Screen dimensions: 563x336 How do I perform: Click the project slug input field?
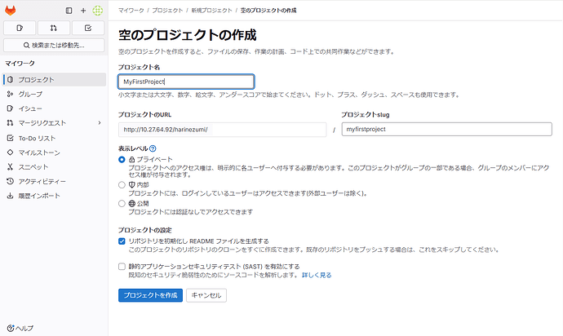pyautogui.click(x=446, y=129)
